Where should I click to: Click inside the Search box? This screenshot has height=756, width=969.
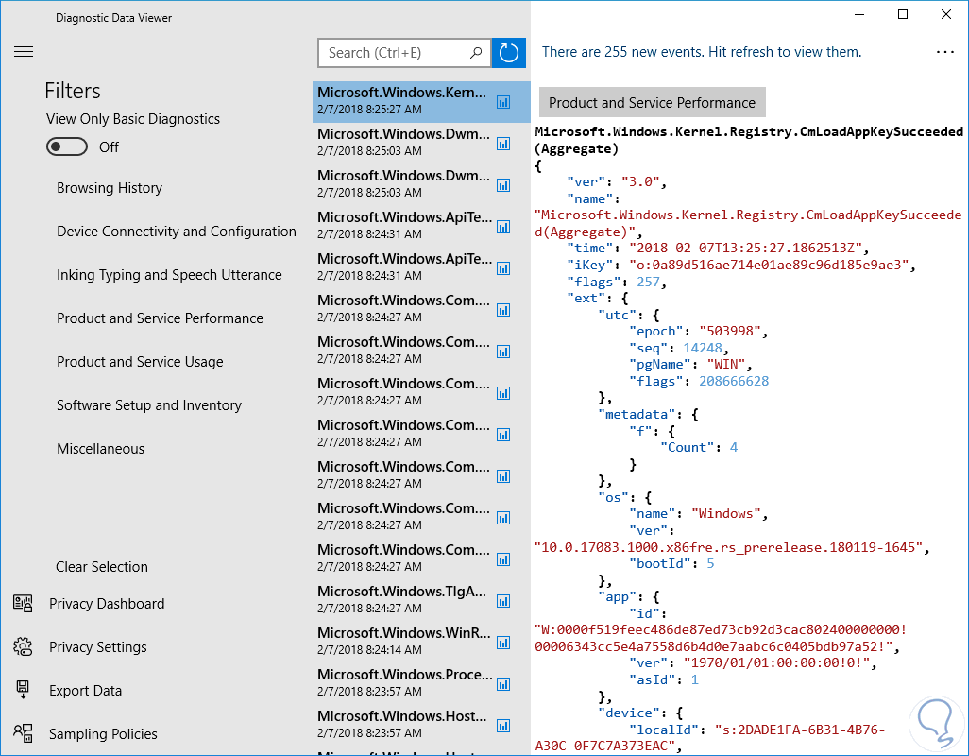point(397,53)
